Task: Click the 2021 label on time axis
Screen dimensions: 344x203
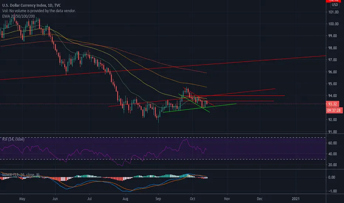Action: point(296,199)
